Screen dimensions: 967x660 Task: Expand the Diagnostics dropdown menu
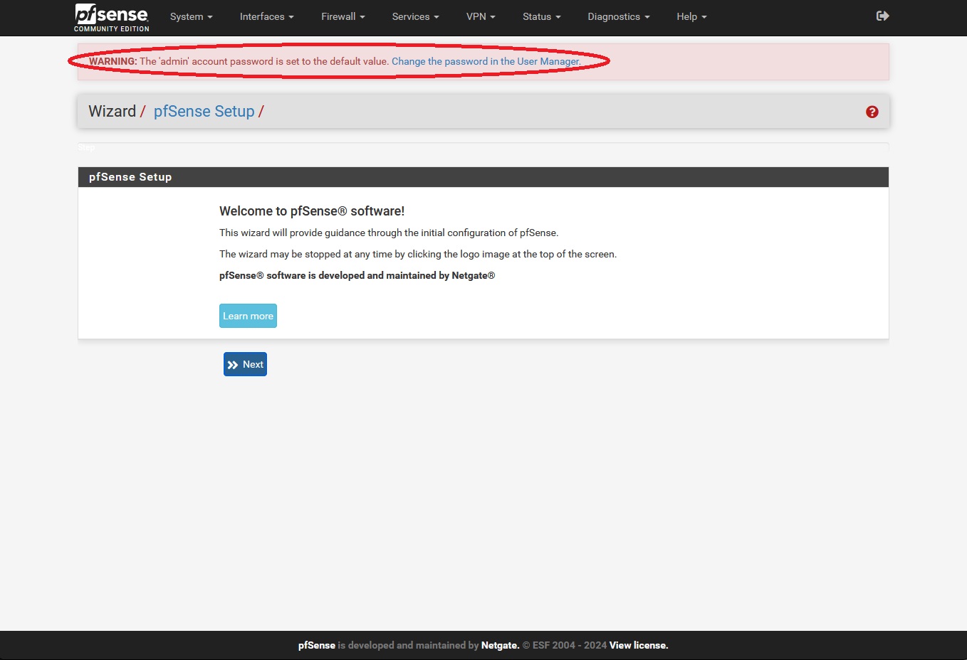tap(618, 16)
